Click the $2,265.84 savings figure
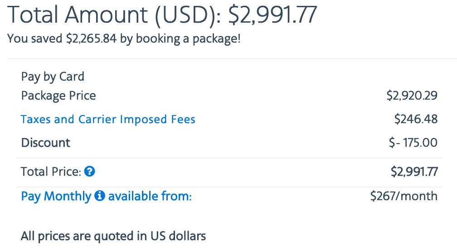The image size is (457, 250). coord(92,38)
